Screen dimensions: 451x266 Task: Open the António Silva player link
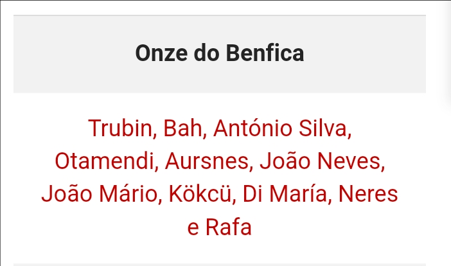point(281,128)
